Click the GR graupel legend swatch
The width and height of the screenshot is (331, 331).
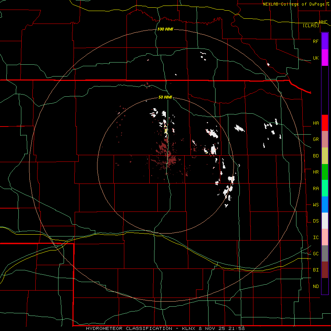325,139
